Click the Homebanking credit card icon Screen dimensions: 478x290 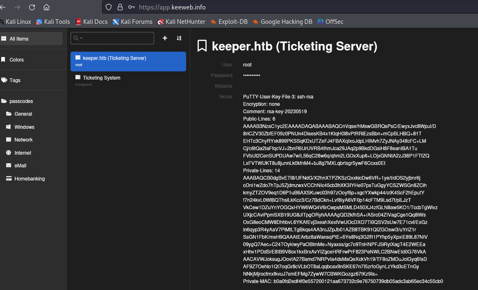pyautogui.click(x=9, y=178)
